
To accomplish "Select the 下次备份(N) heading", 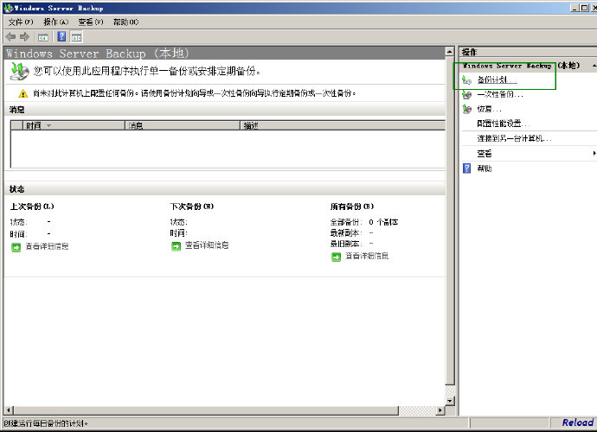I will tap(192, 206).
